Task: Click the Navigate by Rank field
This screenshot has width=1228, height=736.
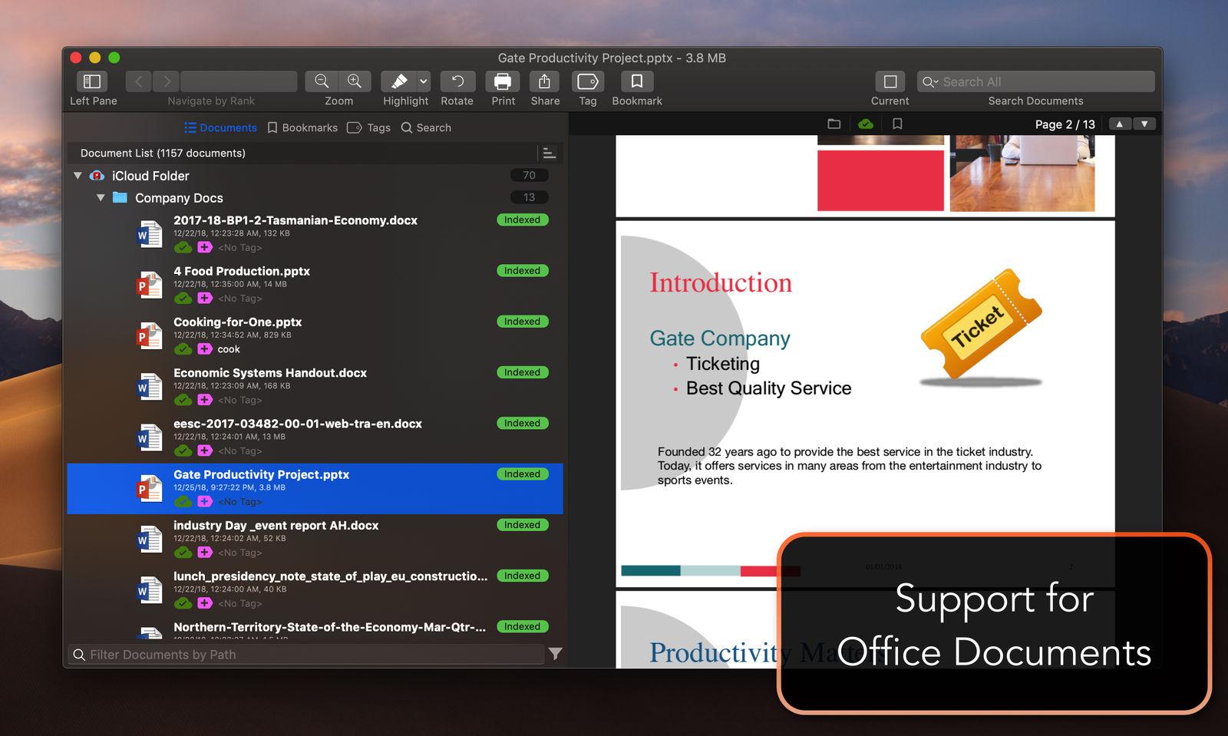Action: click(x=239, y=81)
